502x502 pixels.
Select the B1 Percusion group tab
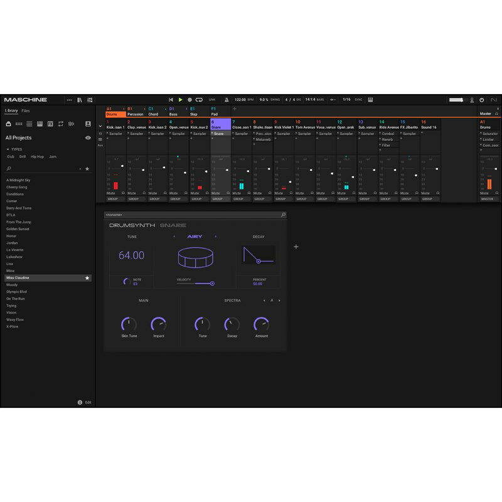(136, 112)
